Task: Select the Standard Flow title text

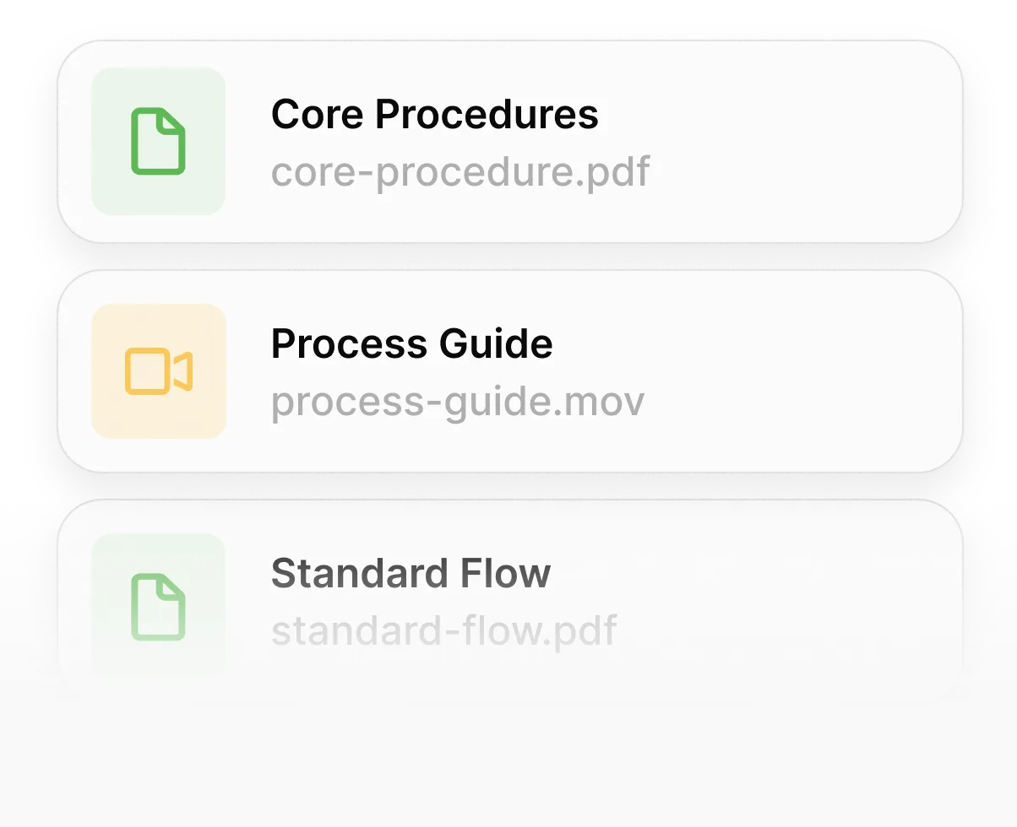Action: coord(411,573)
